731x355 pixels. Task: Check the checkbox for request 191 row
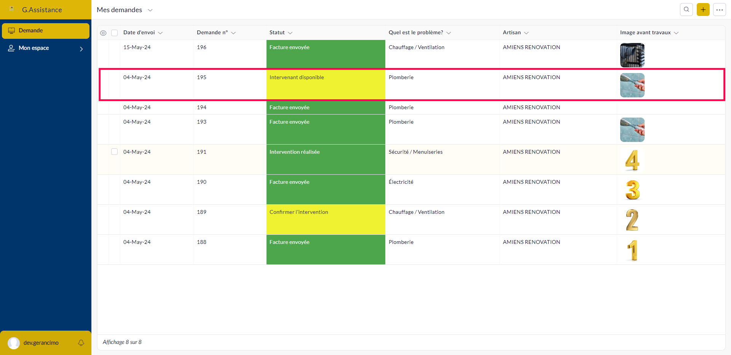click(x=114, y=152)
